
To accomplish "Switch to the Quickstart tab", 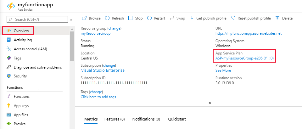I will click(x=177, y=119).
